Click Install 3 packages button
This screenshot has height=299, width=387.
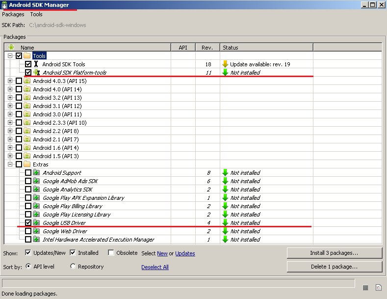[334, 253]
